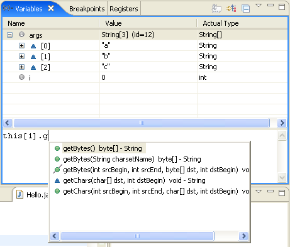
Task: Click the Name column header
Action: click(x=51, y=23)
